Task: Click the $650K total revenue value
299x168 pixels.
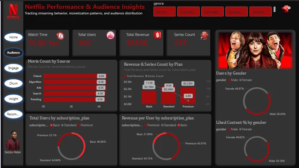Action: point(137,43)
